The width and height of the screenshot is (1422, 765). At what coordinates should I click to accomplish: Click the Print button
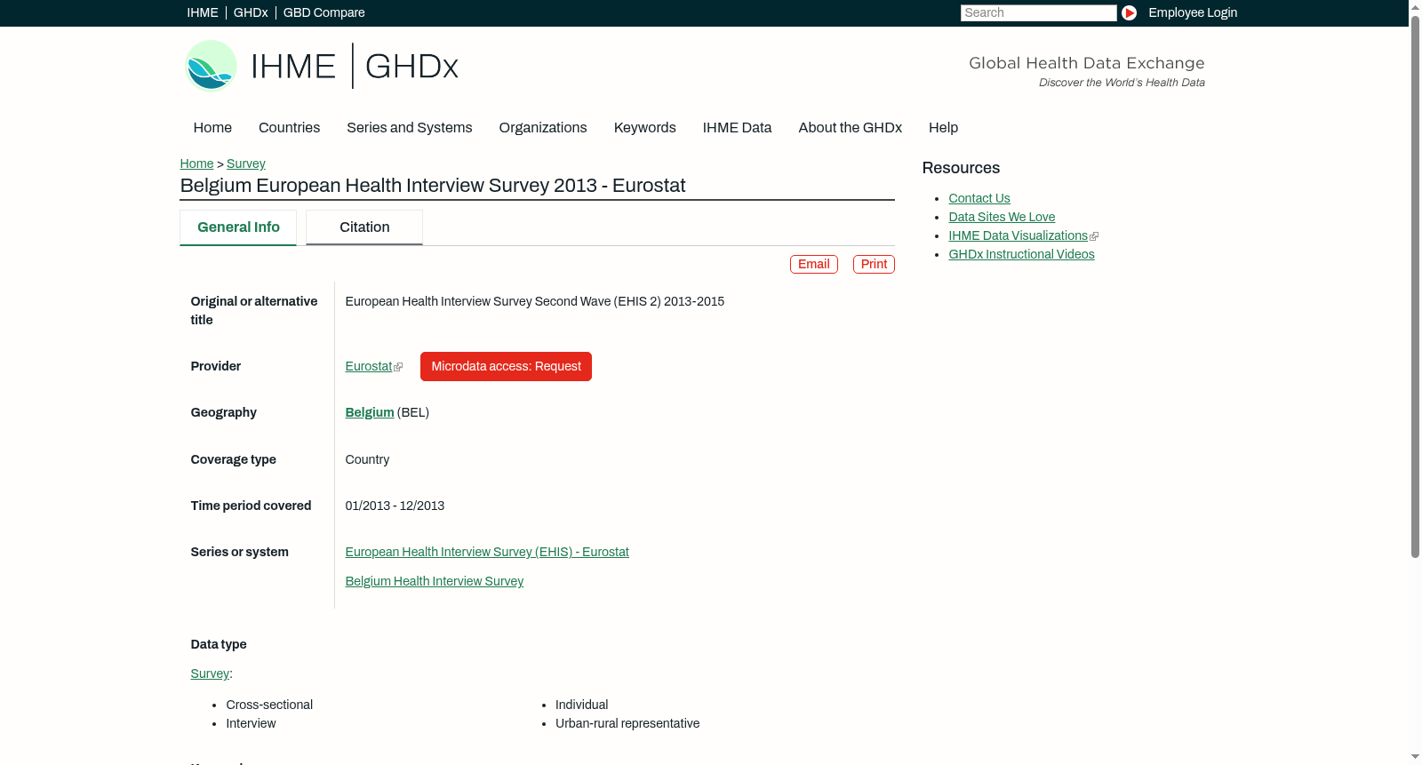coord(874,264)
